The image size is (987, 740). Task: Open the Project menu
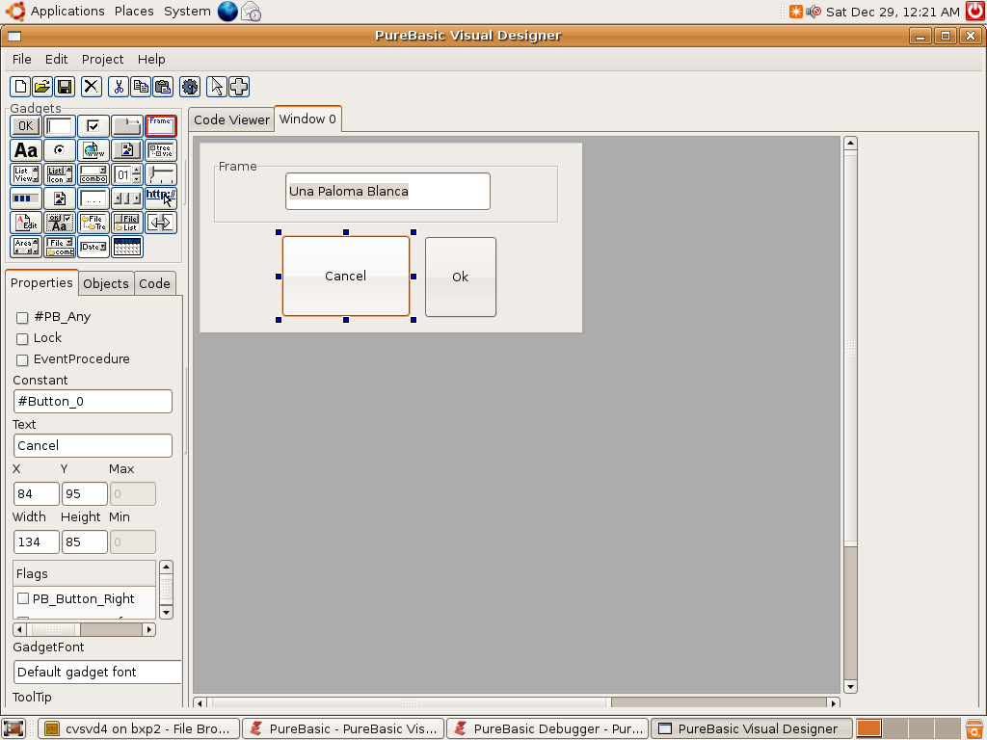(x=102, y=59)
